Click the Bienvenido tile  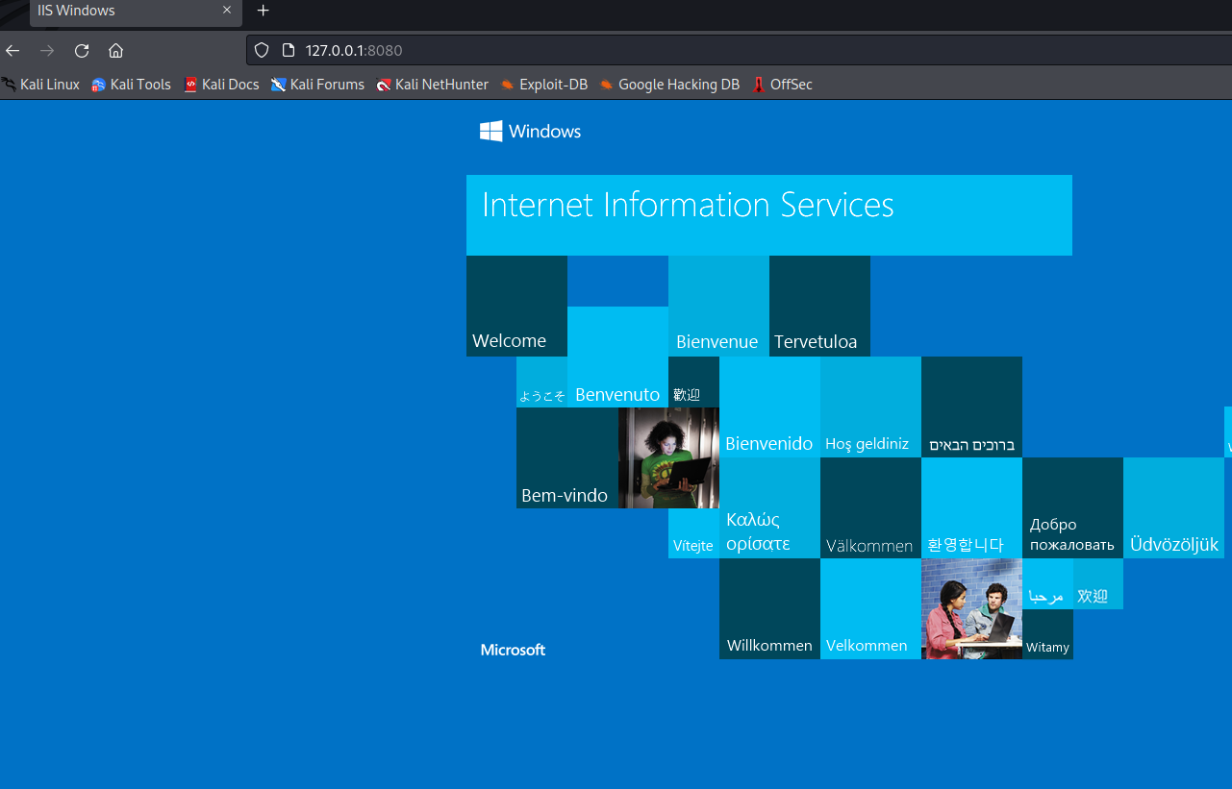point(769,407)
